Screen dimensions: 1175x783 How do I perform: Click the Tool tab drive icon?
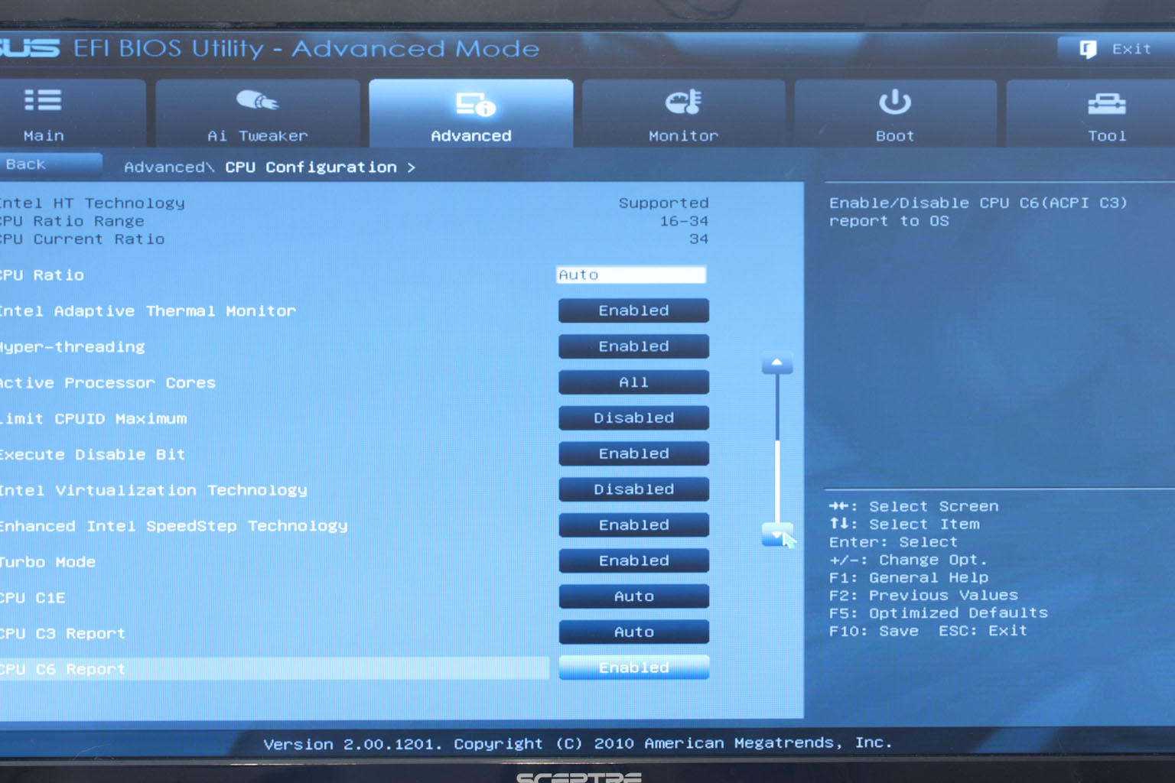[1106, 103]
